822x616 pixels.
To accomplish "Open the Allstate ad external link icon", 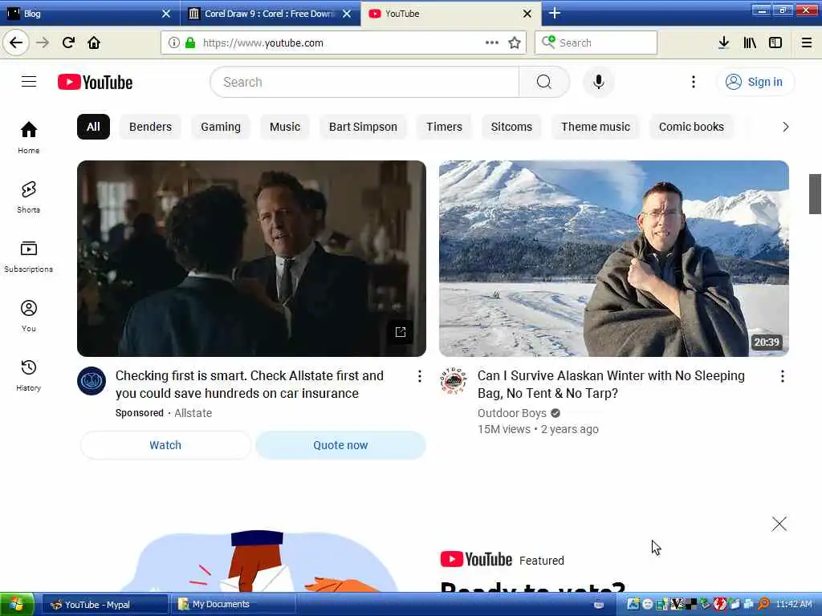I will coord(401,331).
